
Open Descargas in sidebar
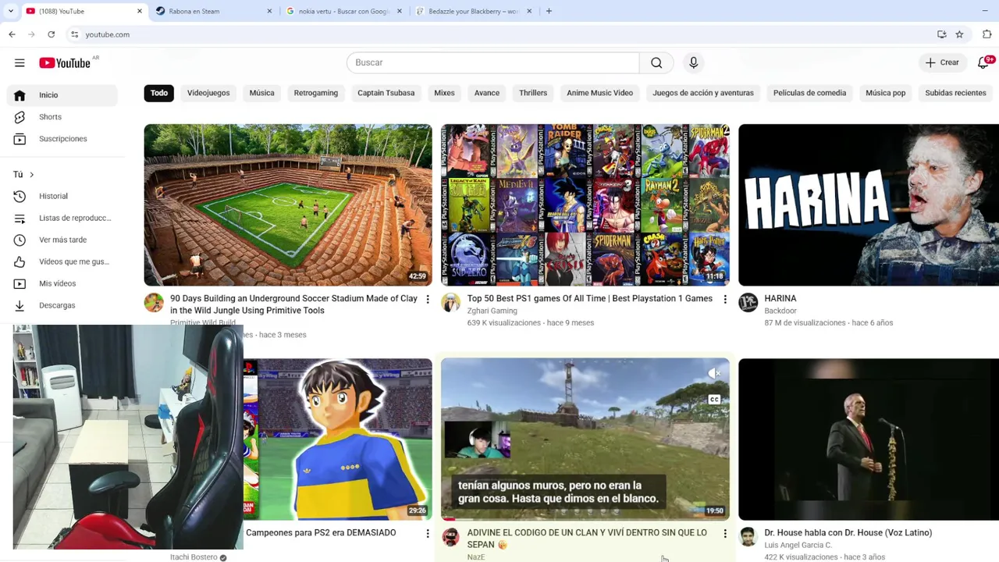(x=62, y=306)
